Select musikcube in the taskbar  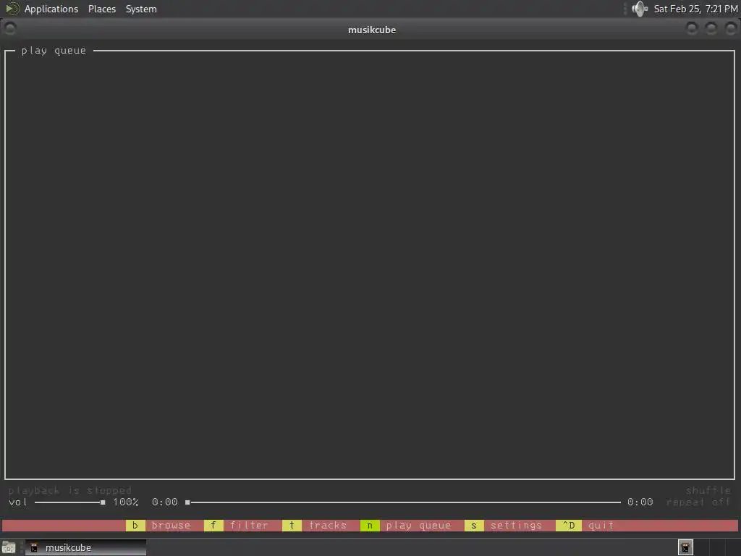point(85,547)
